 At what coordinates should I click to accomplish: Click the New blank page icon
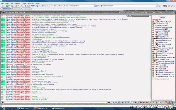tap(2, 6)
